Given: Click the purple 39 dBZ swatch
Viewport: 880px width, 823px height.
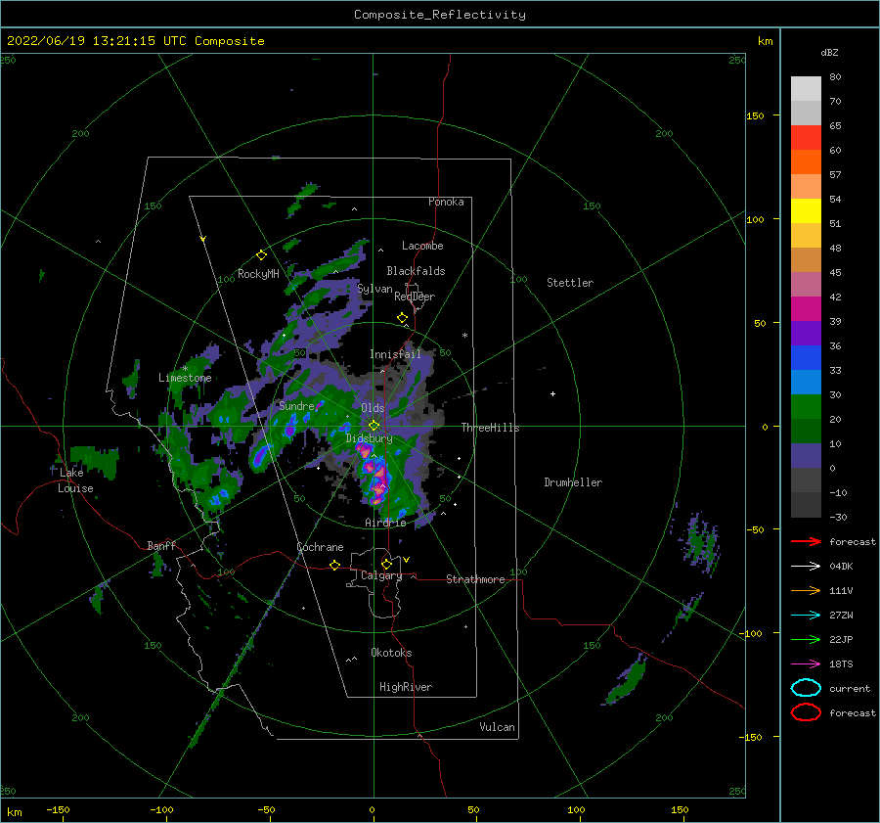Looking at the screenshot, I should (x=806, y=333).
